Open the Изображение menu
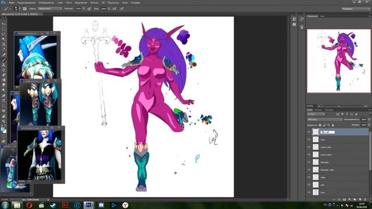 pyautogui.click(x=46, y=2)
